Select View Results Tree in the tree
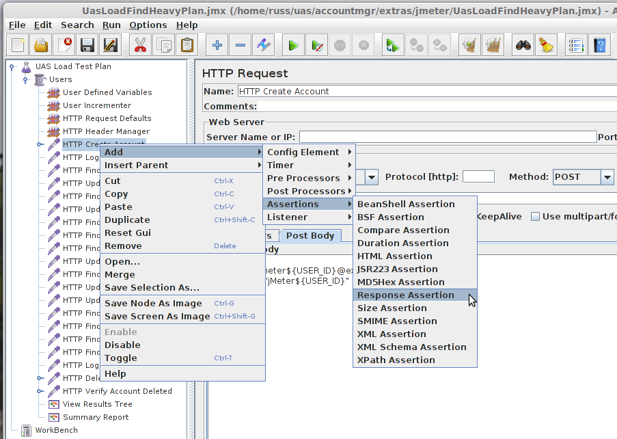The height and width of the screenshot is (439, 617). point(97,404)
